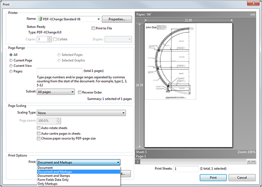The image size is (262, 187).
Task: Enable Print to File checkbox
Action: point(93,28)
